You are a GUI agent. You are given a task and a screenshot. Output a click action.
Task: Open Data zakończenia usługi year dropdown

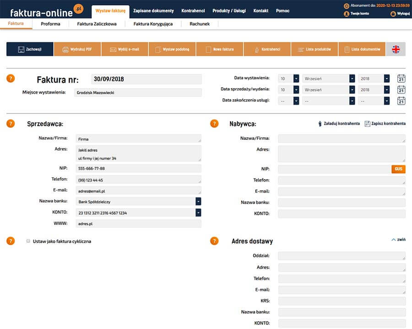(374, 101)
